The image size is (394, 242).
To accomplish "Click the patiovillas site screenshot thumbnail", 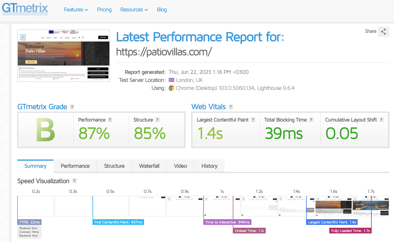I will (x=64, y=56).
